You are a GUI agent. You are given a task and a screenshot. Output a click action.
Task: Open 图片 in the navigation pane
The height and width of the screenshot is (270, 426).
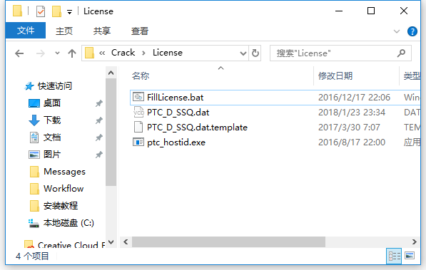pos(51,155)
